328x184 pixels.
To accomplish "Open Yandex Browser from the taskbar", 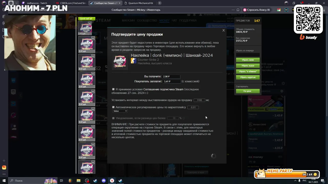I will point(112,181).
